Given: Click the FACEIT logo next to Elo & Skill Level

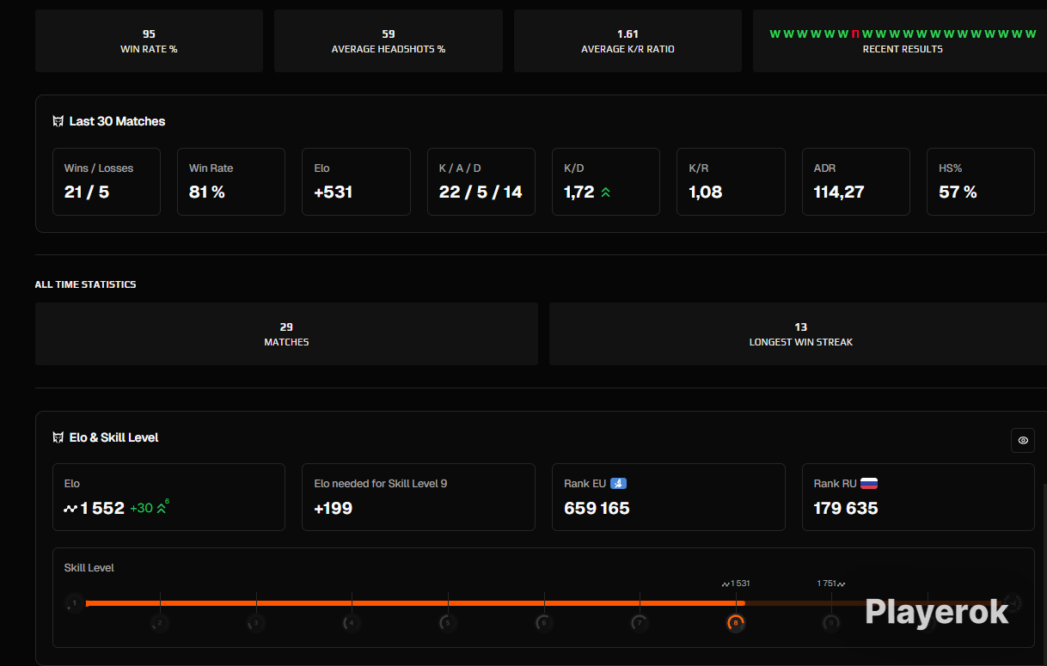Looking at the screenshot, I should tap(58, 437).
